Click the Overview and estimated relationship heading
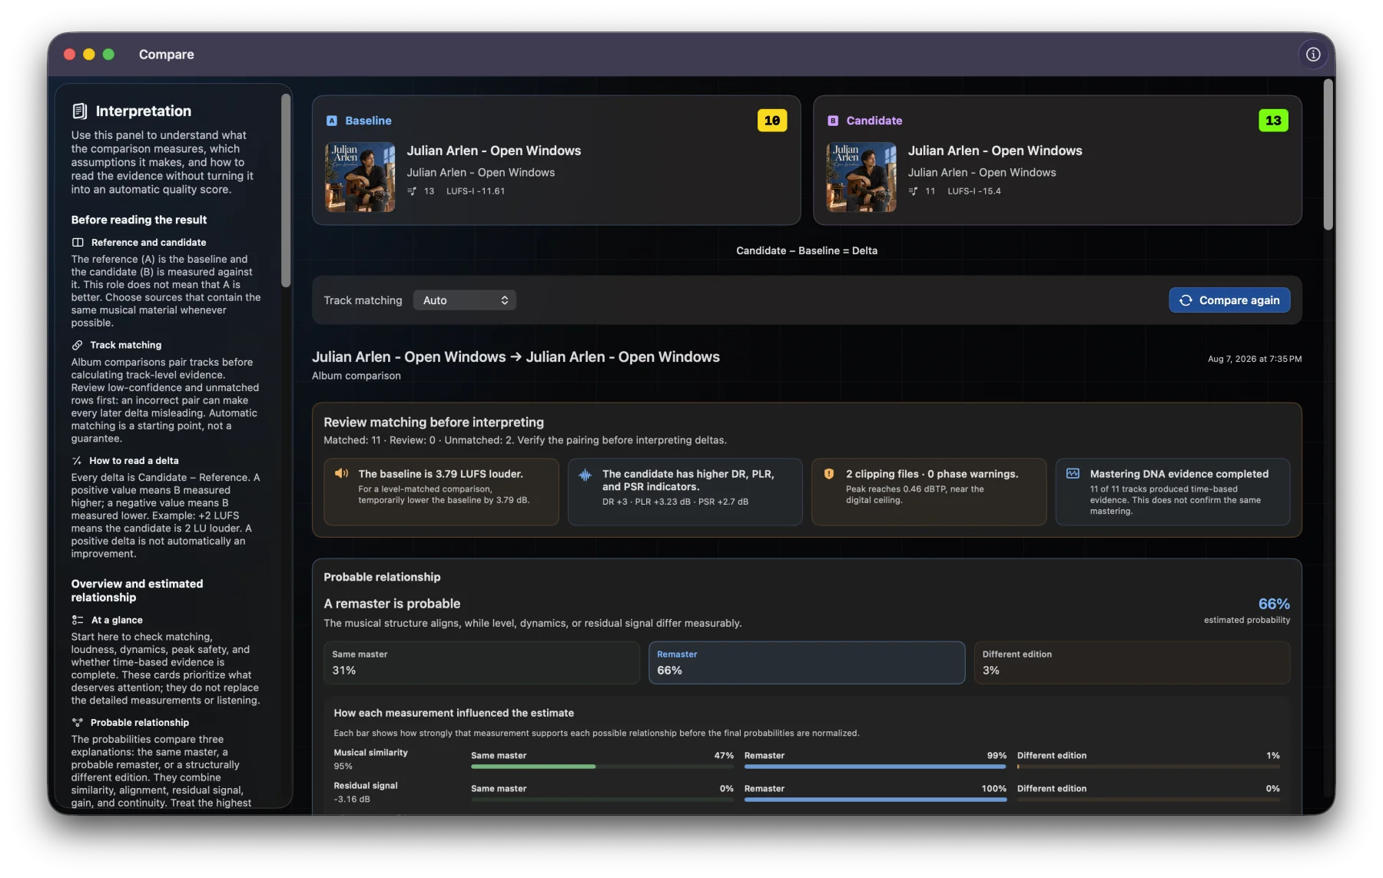This screenshot has width=1383, height=878. (x=138, y=591)
